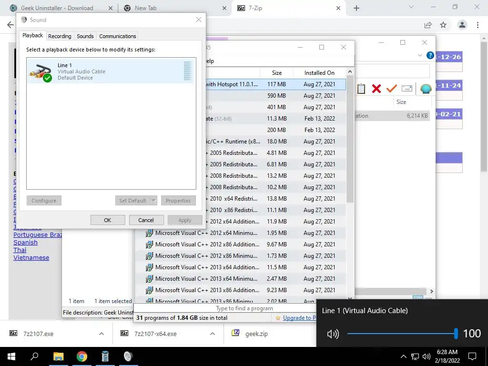Image resolution: width=488 pixels, height=366 pixels.
Task: Open File Explorer from the taskbar
Action: pyautogui.click(x=58, y=356)
